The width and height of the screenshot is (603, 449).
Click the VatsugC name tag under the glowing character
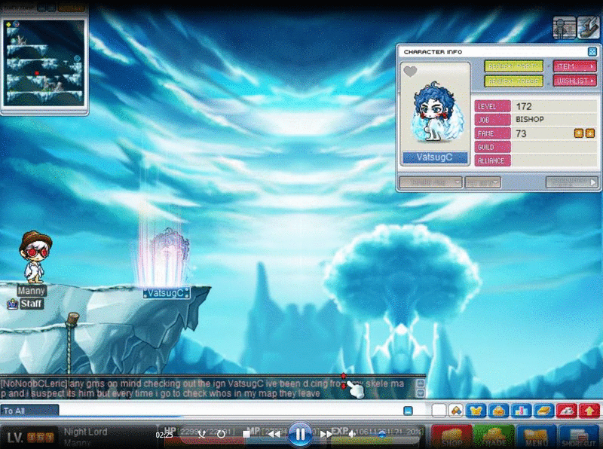click(x=166, y=293)
